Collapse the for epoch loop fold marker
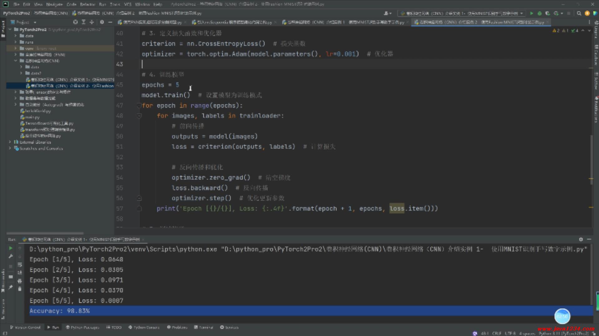The width and height of the screenshot is (599, 336). (x=139, y=106)
